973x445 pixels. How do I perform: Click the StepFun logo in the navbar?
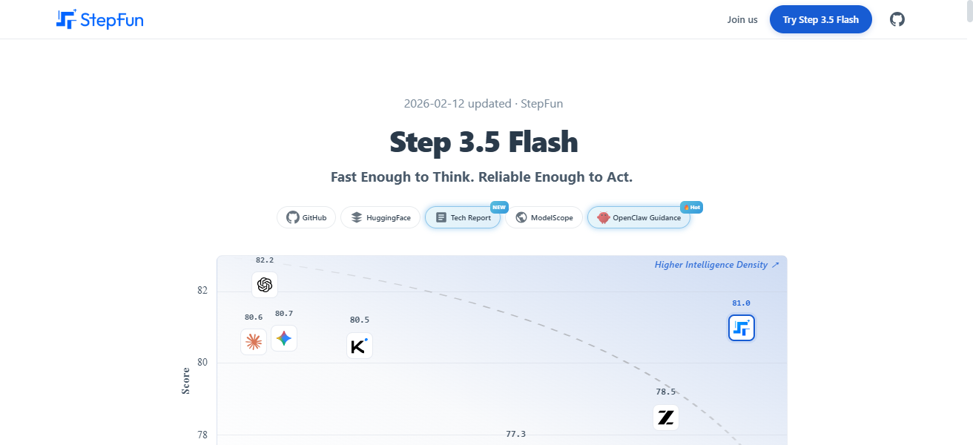(x=99, y=19)
